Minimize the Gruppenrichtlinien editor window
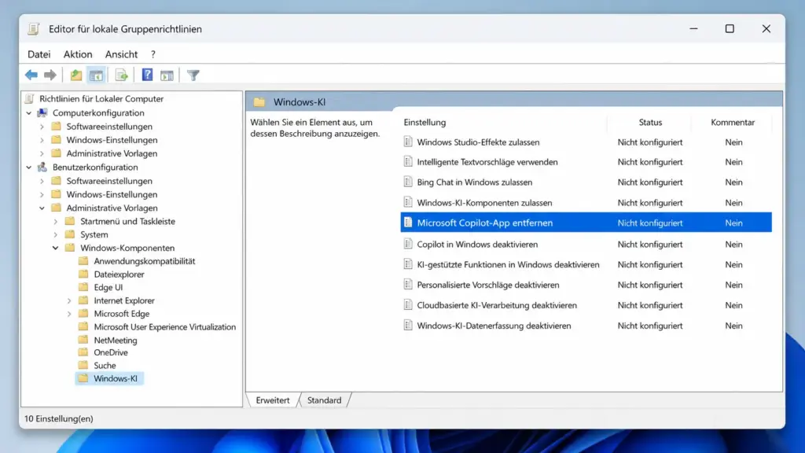This screenshot has width=805, height=453. (x=693, y=29)
